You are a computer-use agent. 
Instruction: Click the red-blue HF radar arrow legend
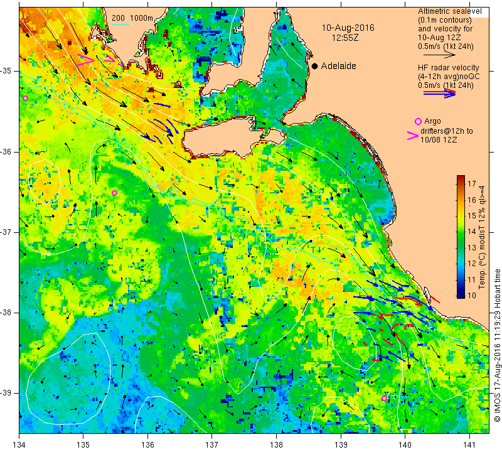pos(439,93)
